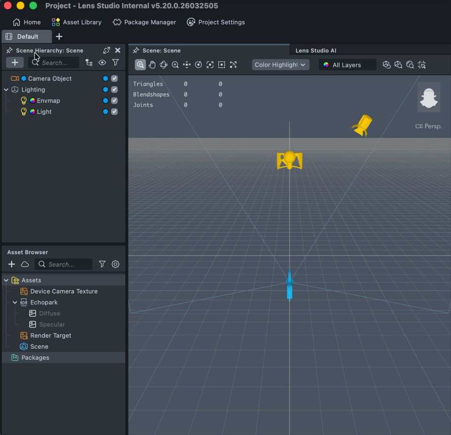
Task: Open Asset Browser settings gear
Action: pyautogui.click(x=116, y=264)
